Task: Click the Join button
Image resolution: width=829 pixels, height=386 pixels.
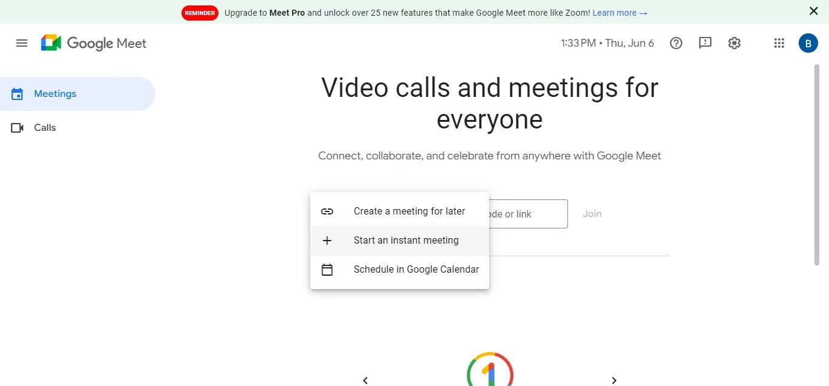Action: pos(592,214)
